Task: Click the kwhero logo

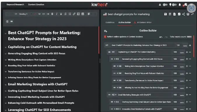Action: tap(100, 5)
